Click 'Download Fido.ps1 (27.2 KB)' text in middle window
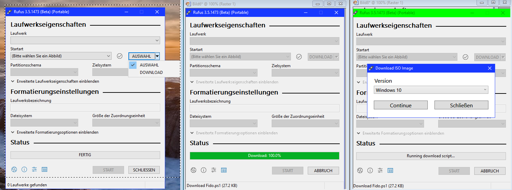The height and width of the screenshot is (190, 512). click(212, 186)
